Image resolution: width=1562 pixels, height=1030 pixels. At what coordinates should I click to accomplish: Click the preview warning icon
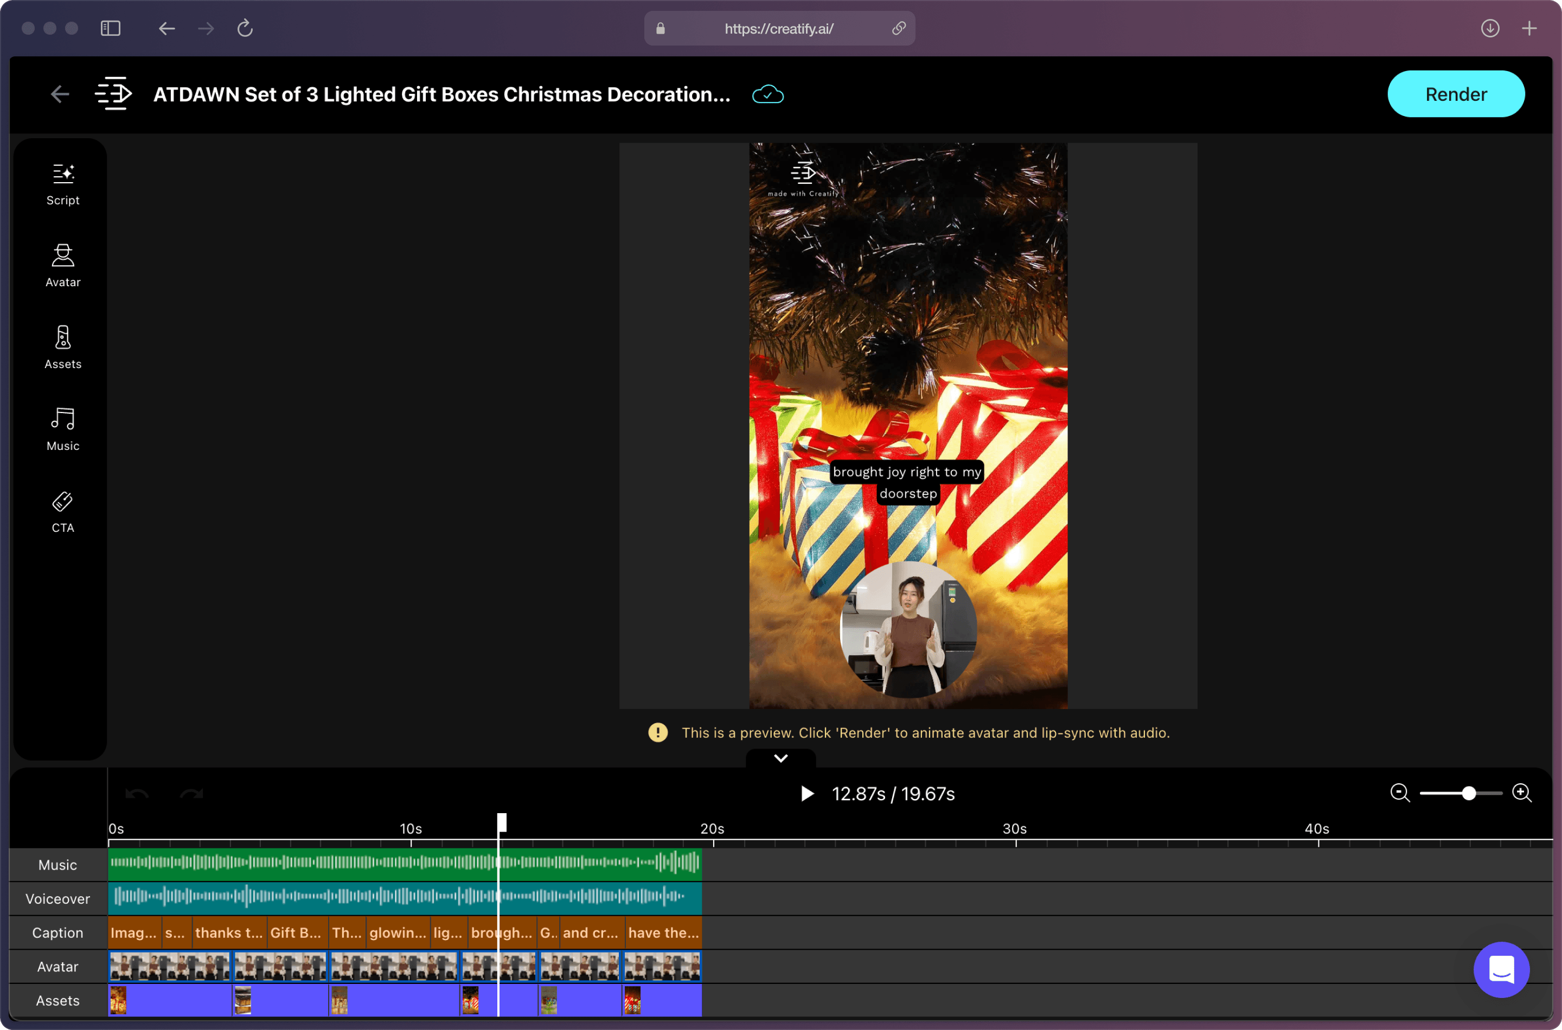(658, 732)
